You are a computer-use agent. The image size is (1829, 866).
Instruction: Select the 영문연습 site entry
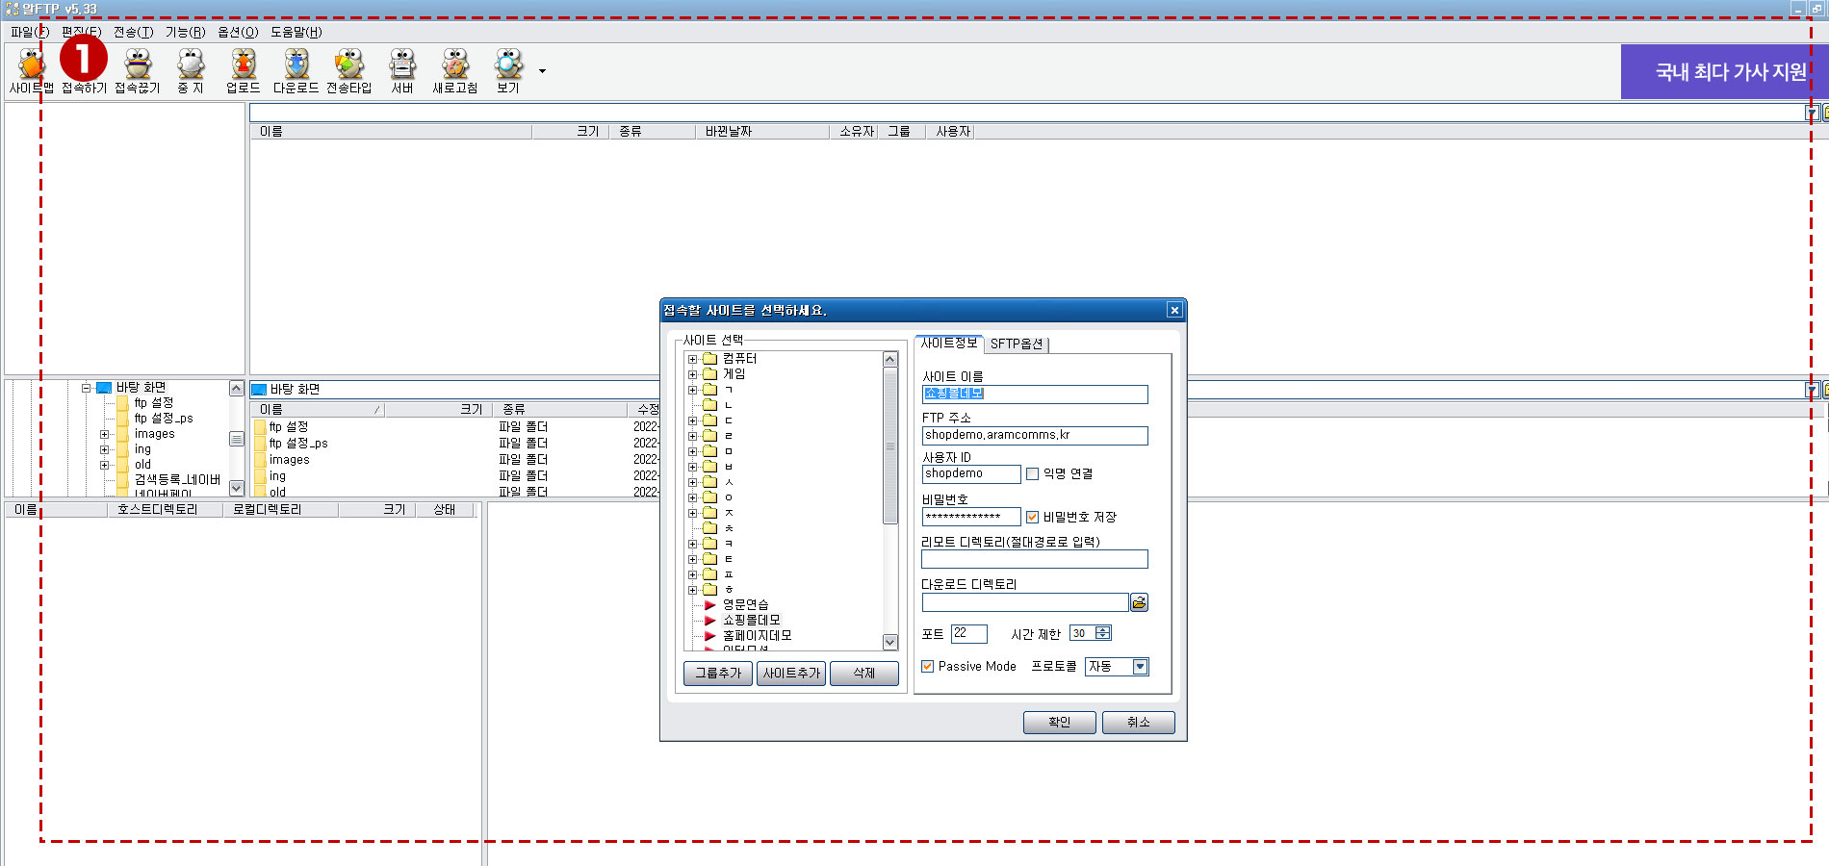click(745, 605)
